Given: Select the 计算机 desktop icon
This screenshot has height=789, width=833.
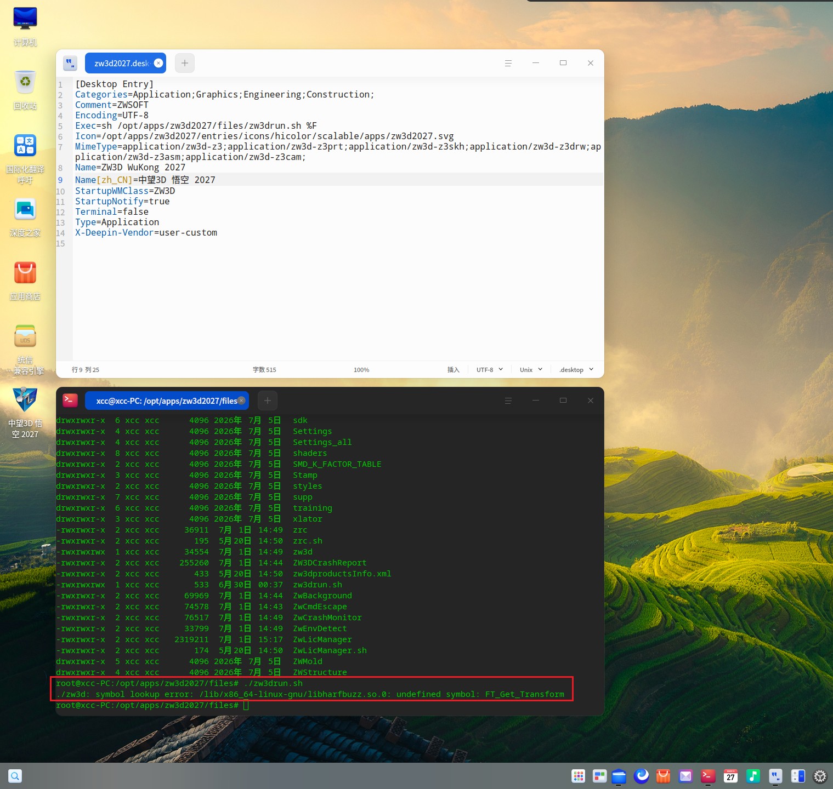Looking at the screenshot, I should [x=25, y=26].
